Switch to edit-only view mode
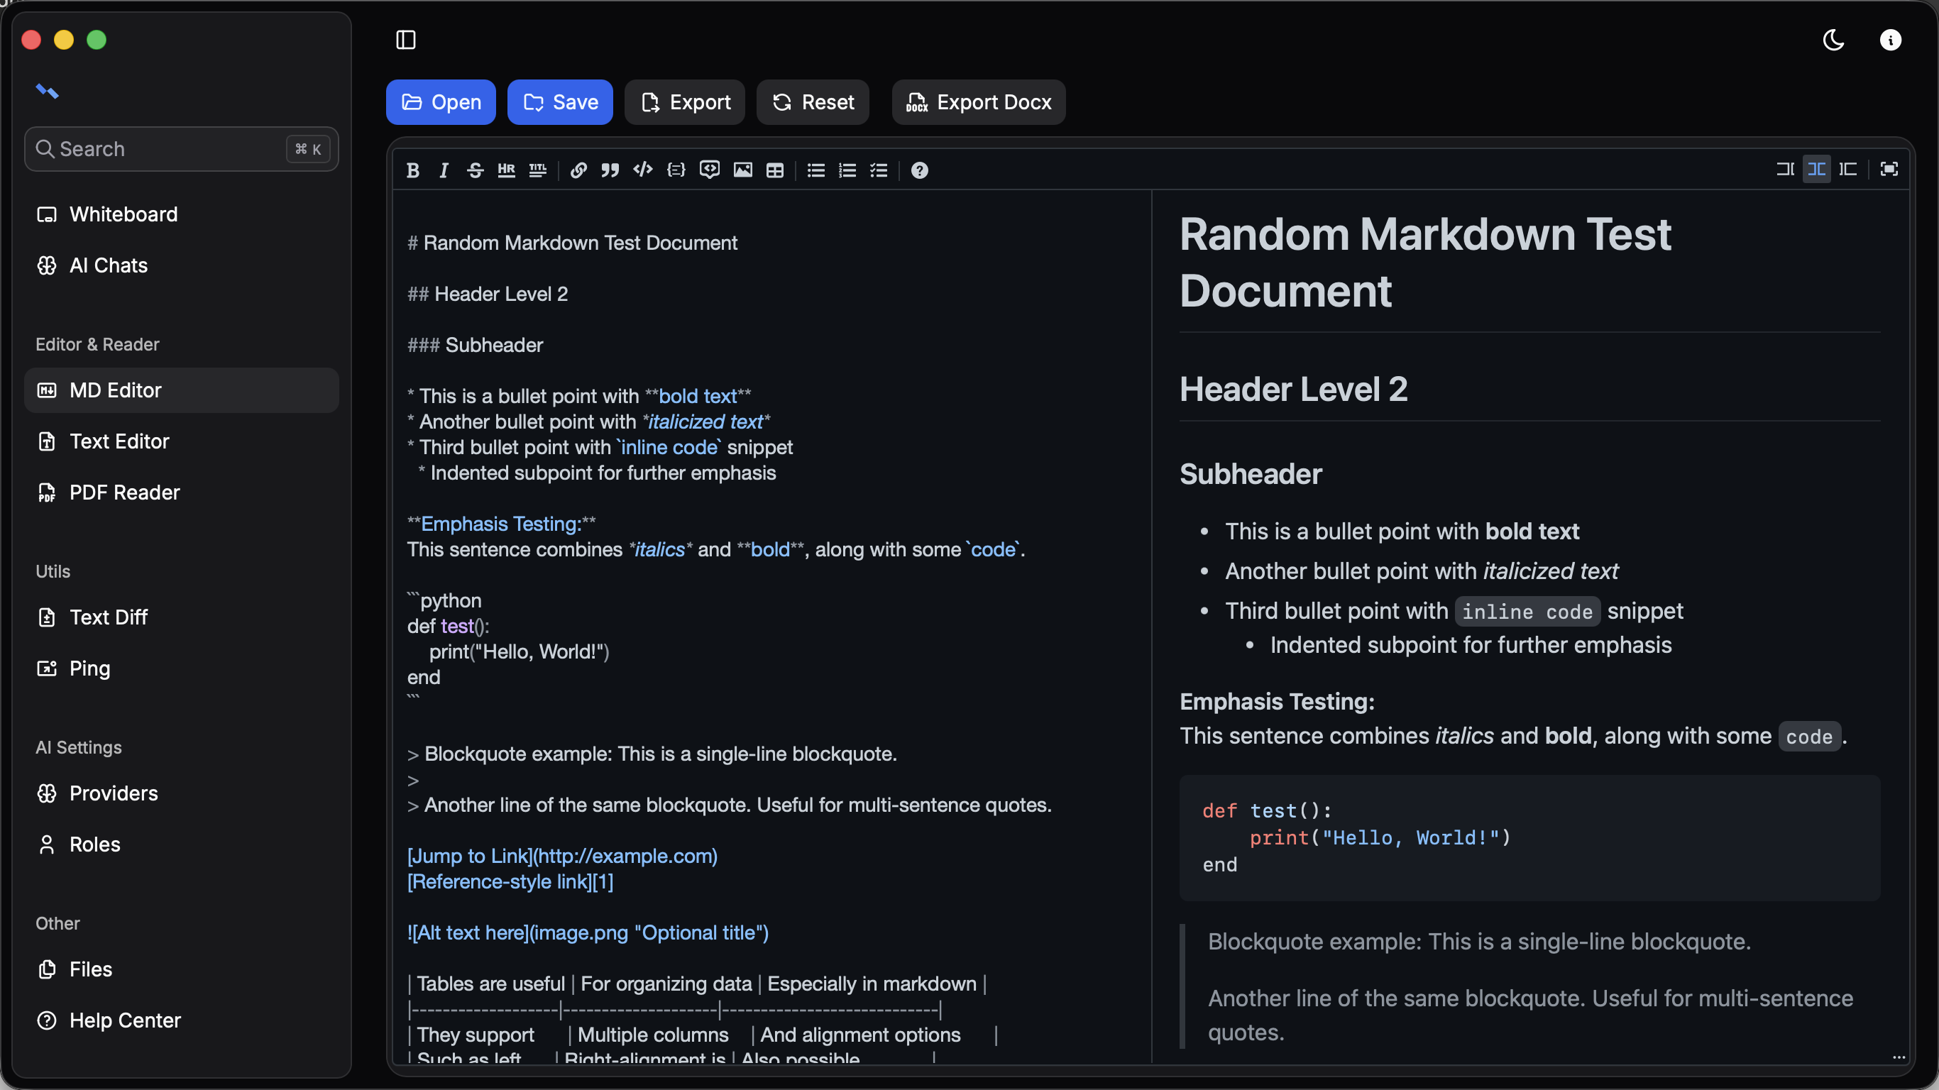This screenshot has width=1939, height=1090. pyautogui.click(x=1785, y=170)
